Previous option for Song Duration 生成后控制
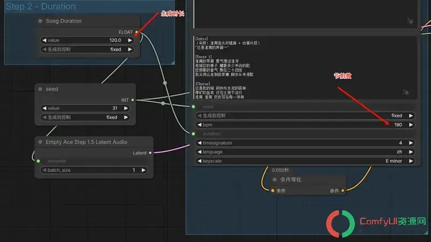Viewport: 431px width, 242px height. tap(44, 49)
